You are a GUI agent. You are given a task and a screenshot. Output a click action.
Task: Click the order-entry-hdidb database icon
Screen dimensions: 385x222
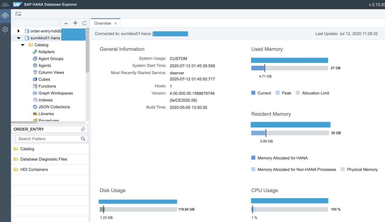[27, 31]
